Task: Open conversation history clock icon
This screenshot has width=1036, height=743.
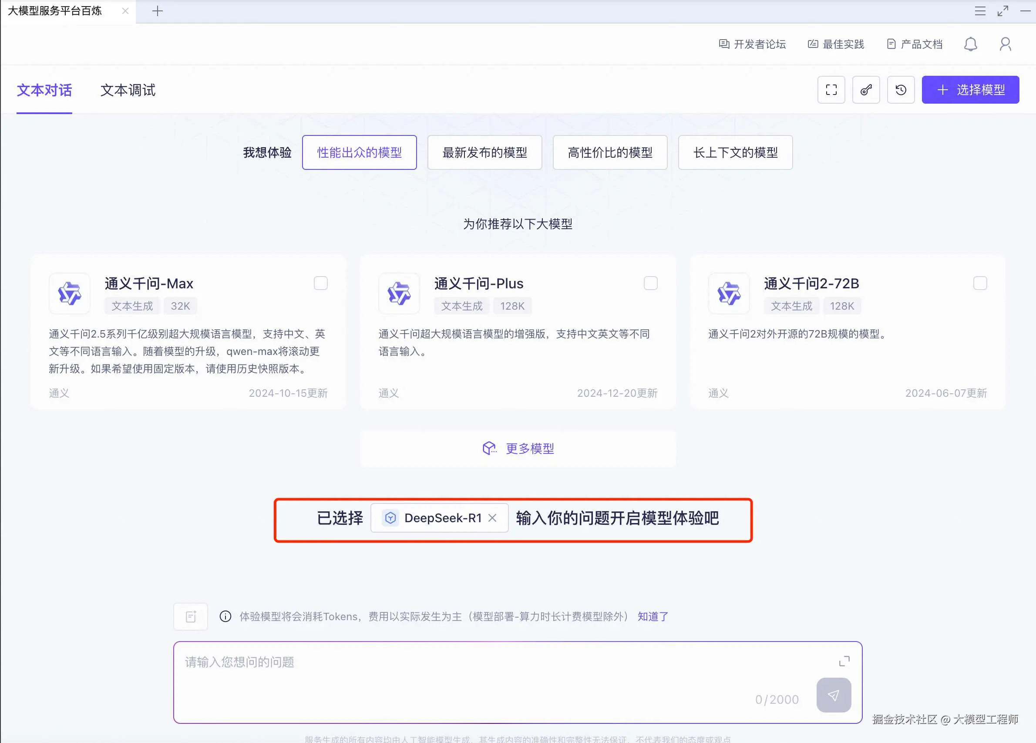Action: (x=900, y=90)
